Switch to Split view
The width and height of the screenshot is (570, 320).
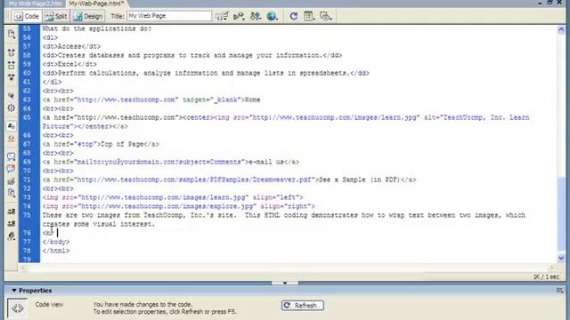coord(56,16)
